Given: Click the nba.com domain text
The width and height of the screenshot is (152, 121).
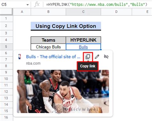Looking at the screenshot, I should [33, 63].
